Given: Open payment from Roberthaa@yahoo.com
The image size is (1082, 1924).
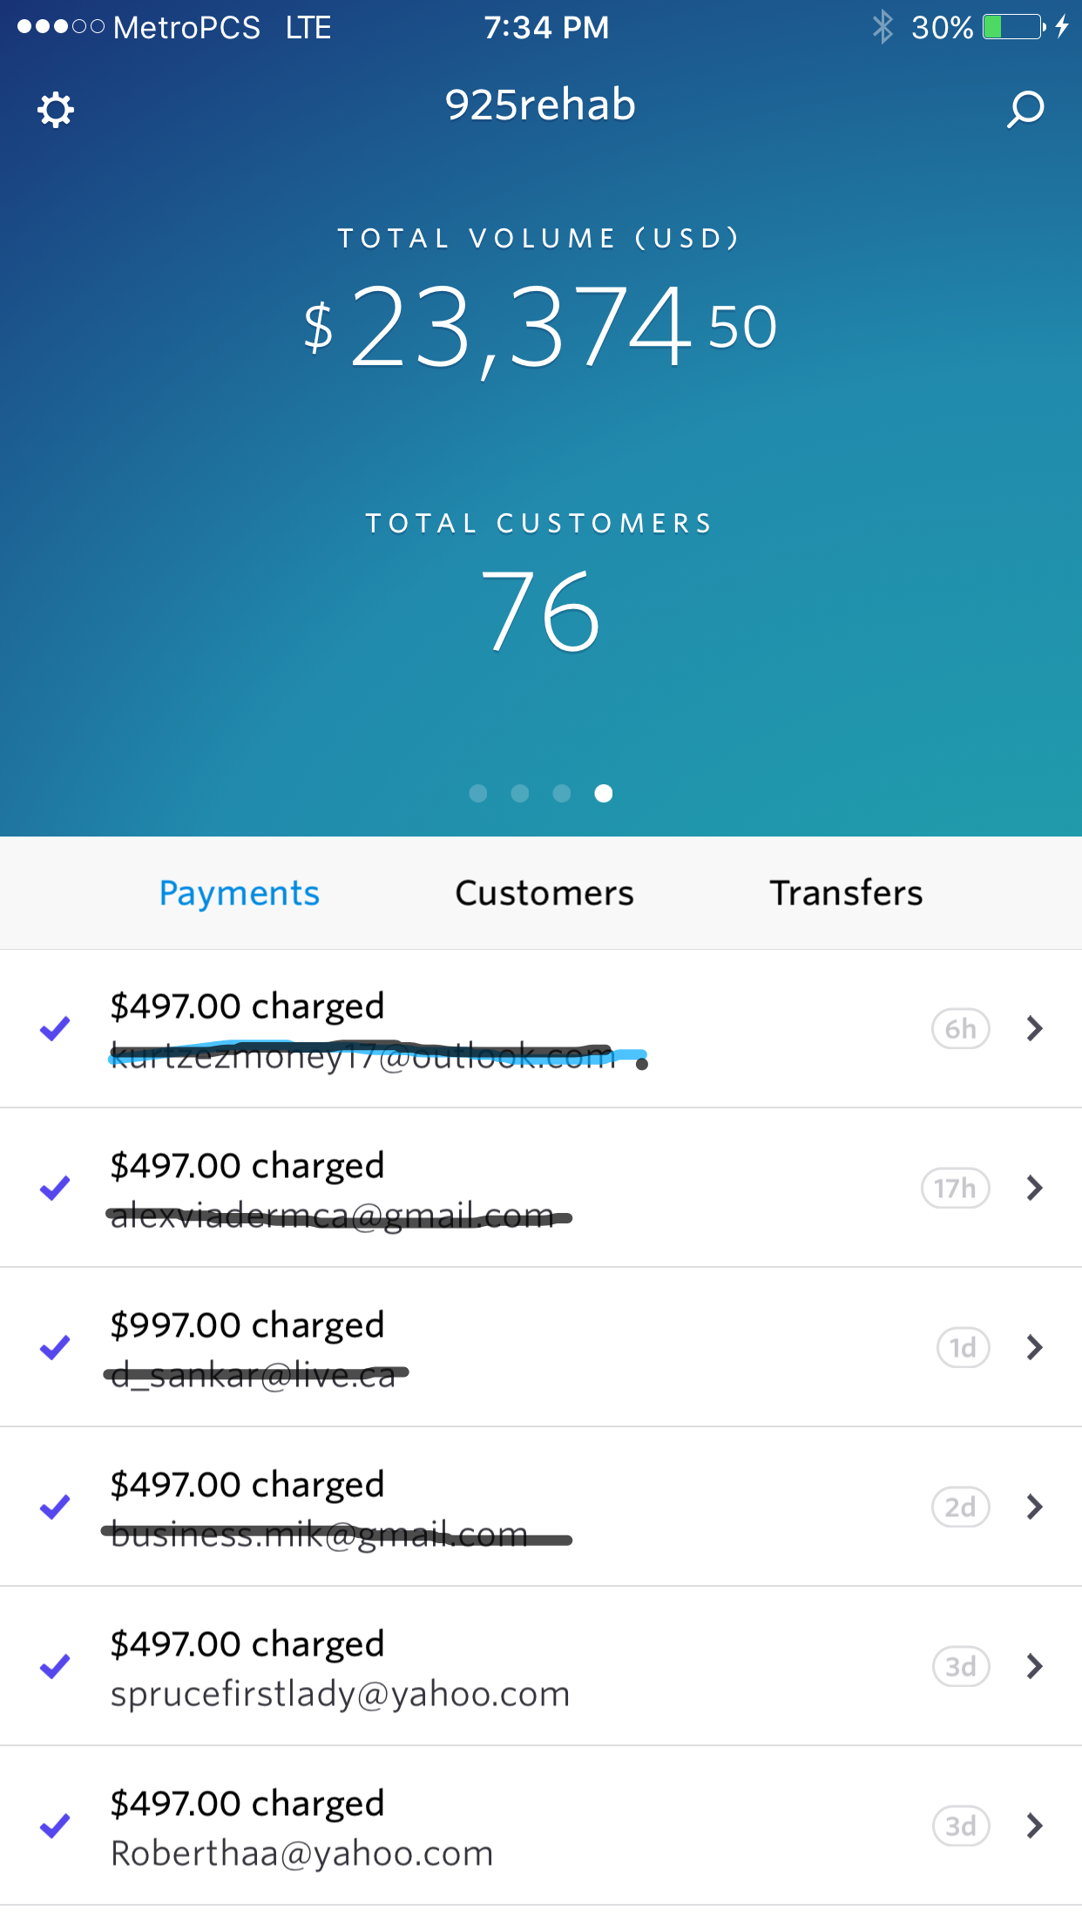Looking at the screenshot, I should click(301, 1827).
